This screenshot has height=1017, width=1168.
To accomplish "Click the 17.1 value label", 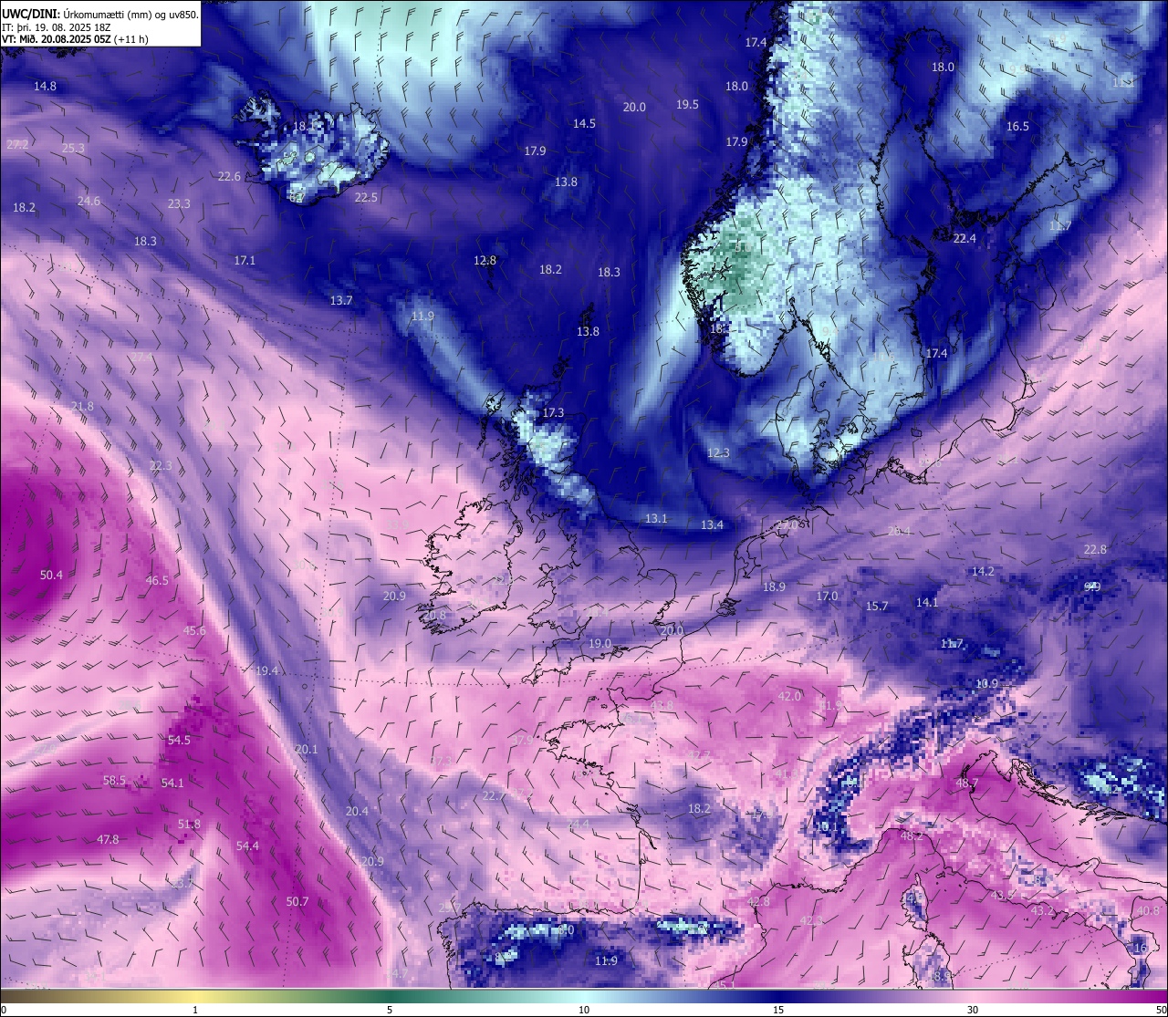I will click(245, 261).
